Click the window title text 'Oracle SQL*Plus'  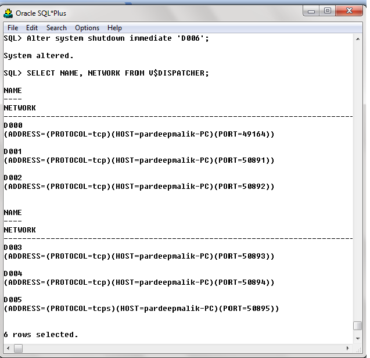(41, 13)
